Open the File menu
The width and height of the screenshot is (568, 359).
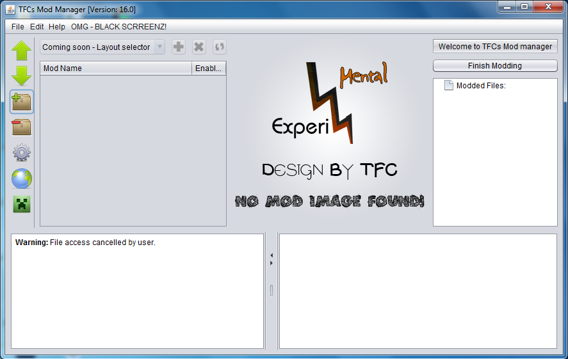tap(17, 27)
